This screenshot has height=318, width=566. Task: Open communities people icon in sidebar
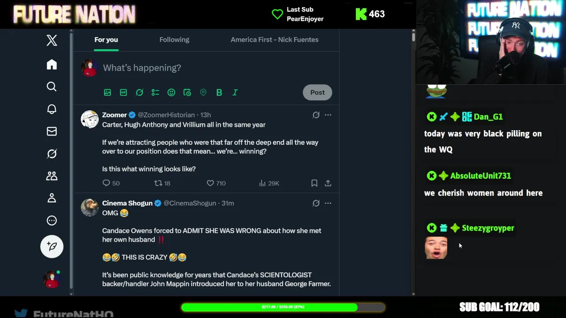(x=52, y=176)
